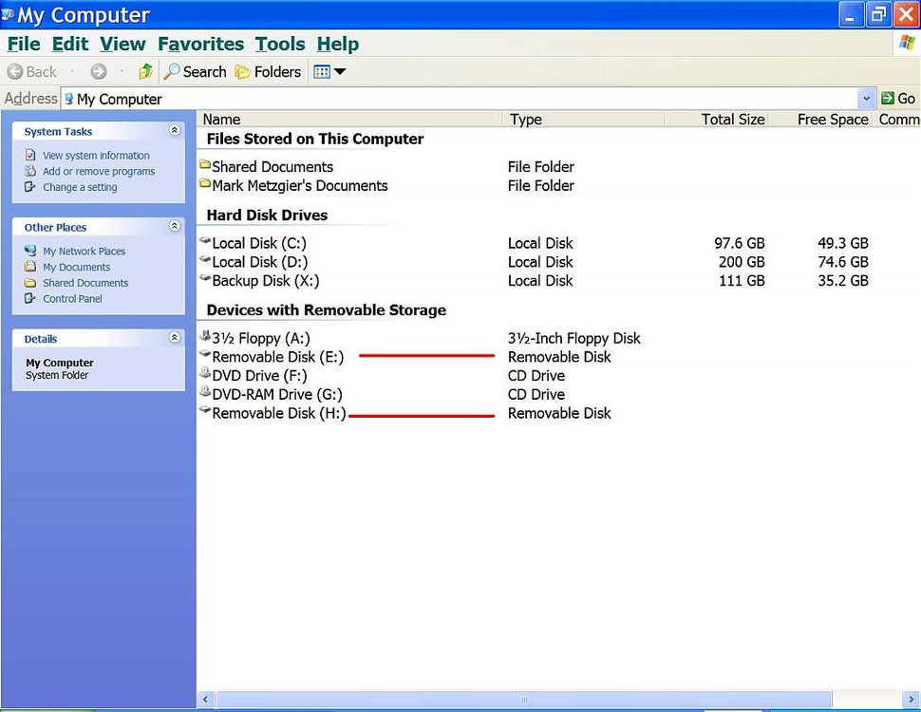Click the scrollbar right arrow
This screenshot has width=921, height=712.
(911, 699)
